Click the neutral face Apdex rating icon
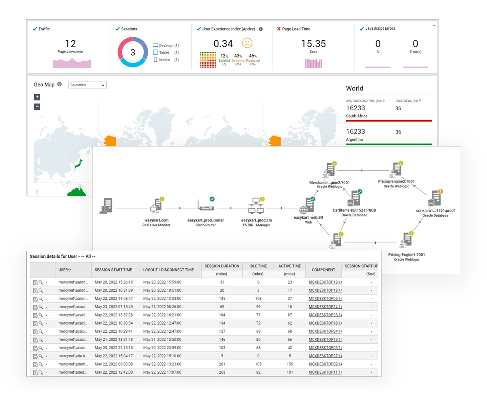487x396 pixels. (247, 43)
